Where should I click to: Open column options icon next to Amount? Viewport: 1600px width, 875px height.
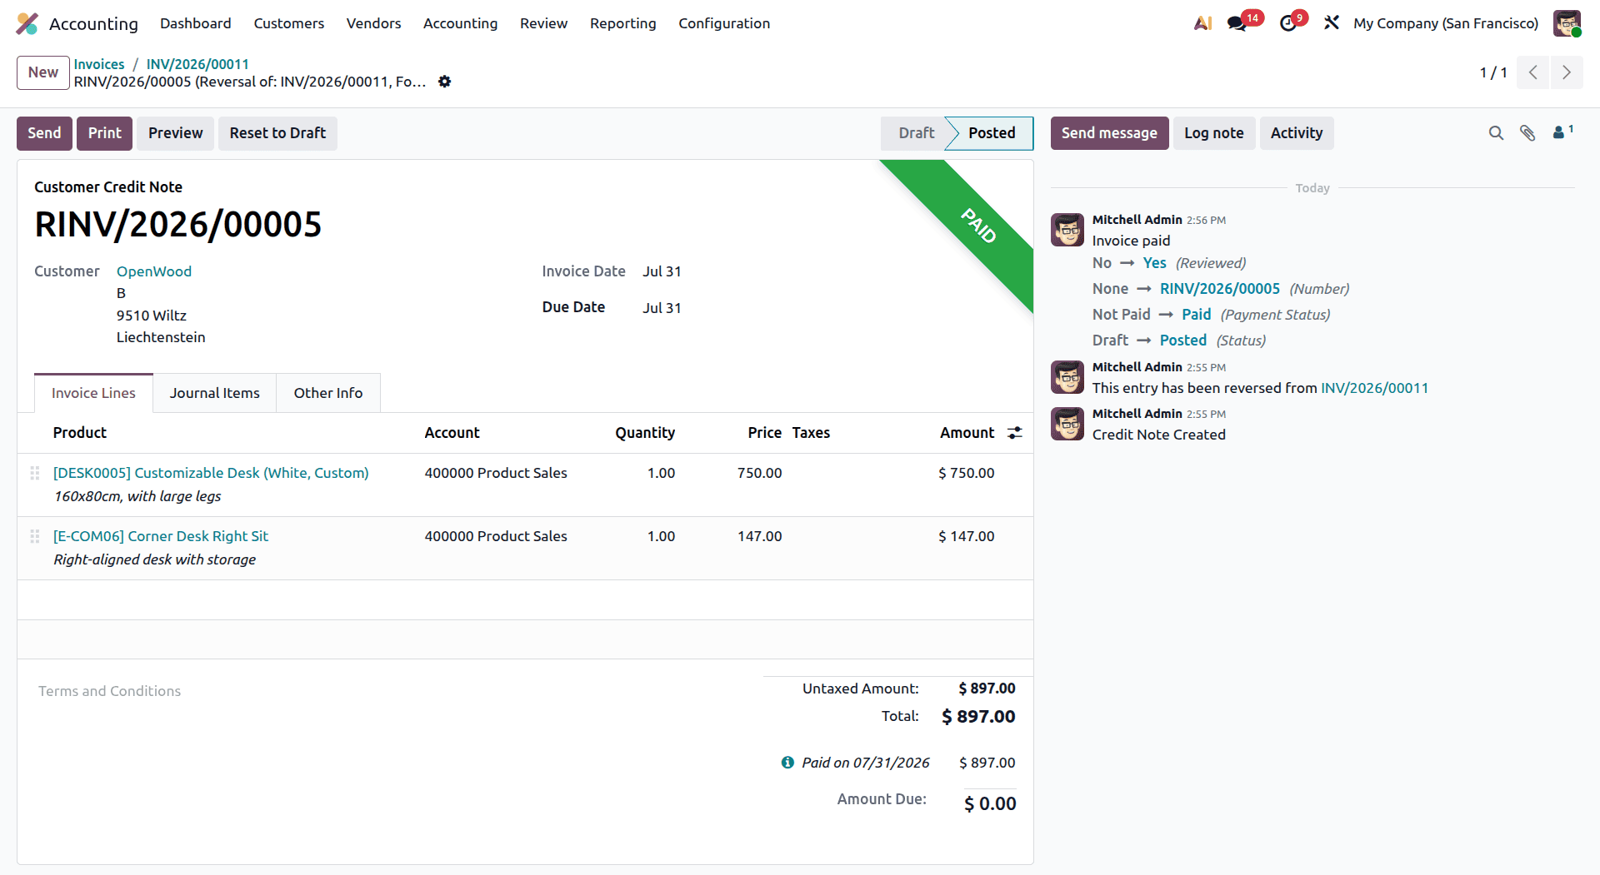[x=1015, y=433]
